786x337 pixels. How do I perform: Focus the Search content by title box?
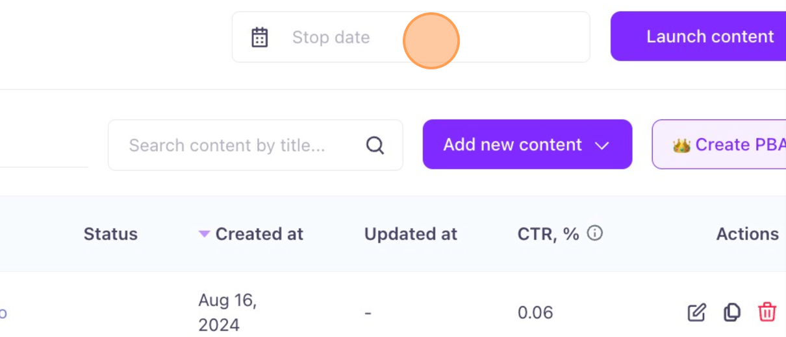pos(255,145)
